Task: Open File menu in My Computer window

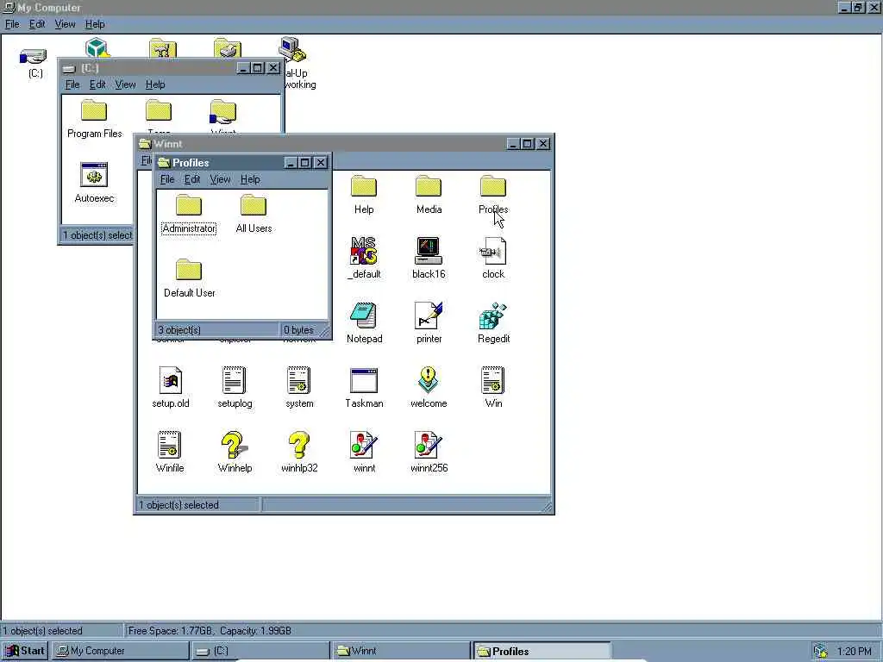Action: coord(12,24)
